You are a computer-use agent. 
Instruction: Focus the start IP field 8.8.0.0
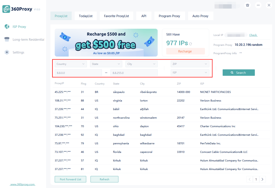point(78,73)
